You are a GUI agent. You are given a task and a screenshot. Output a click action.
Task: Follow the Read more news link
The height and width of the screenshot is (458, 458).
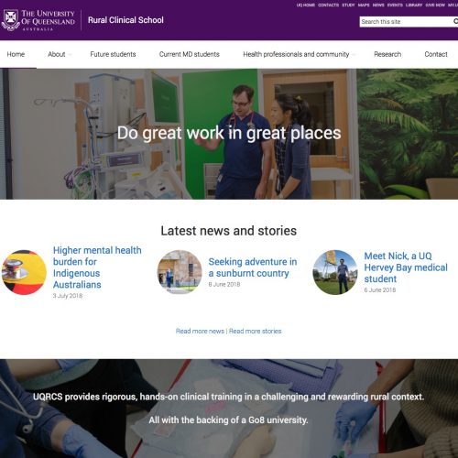click(x=200, y=331)
